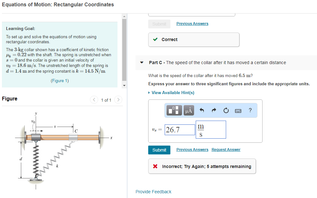The width and height of the screenshot is (317, 198).
Task: Click the greyed-out Submit button at top
Action: click(x=159, y=24)
